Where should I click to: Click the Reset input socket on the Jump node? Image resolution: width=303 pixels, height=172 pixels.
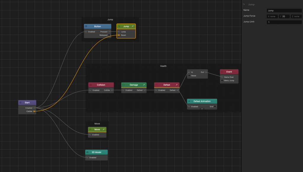click(x=119, y=35)
